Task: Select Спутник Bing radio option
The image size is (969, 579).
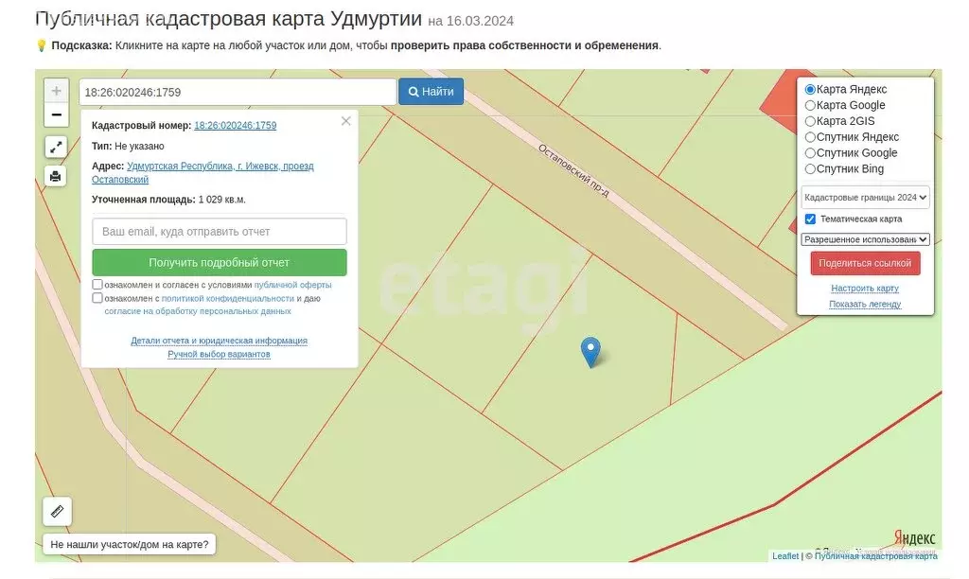Action: click(810, 169)
